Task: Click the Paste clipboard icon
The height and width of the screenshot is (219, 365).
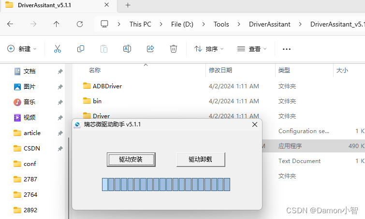Action: (104, 49)
